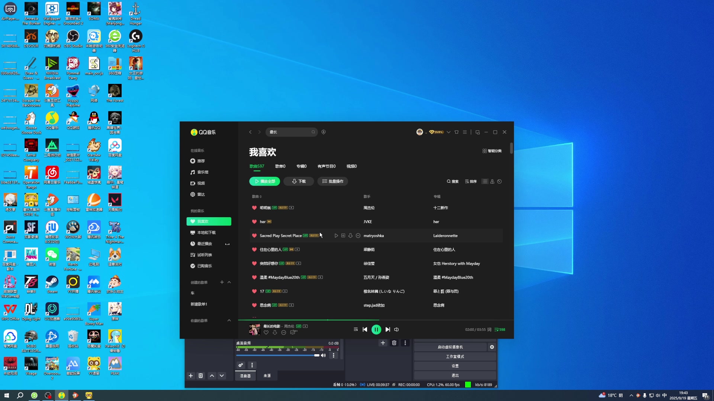Image resolution: width=714 pixels, height=401 pixels.
Task: Select OBS 来源 tab
Action: click(x=267, y=376)
